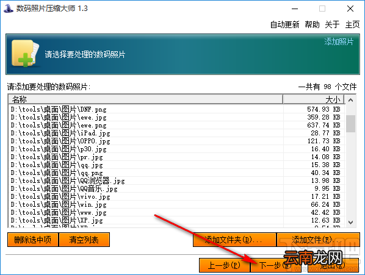Click the 17.21 KB size cell
The image size is (365, 275).
[325, 196]
